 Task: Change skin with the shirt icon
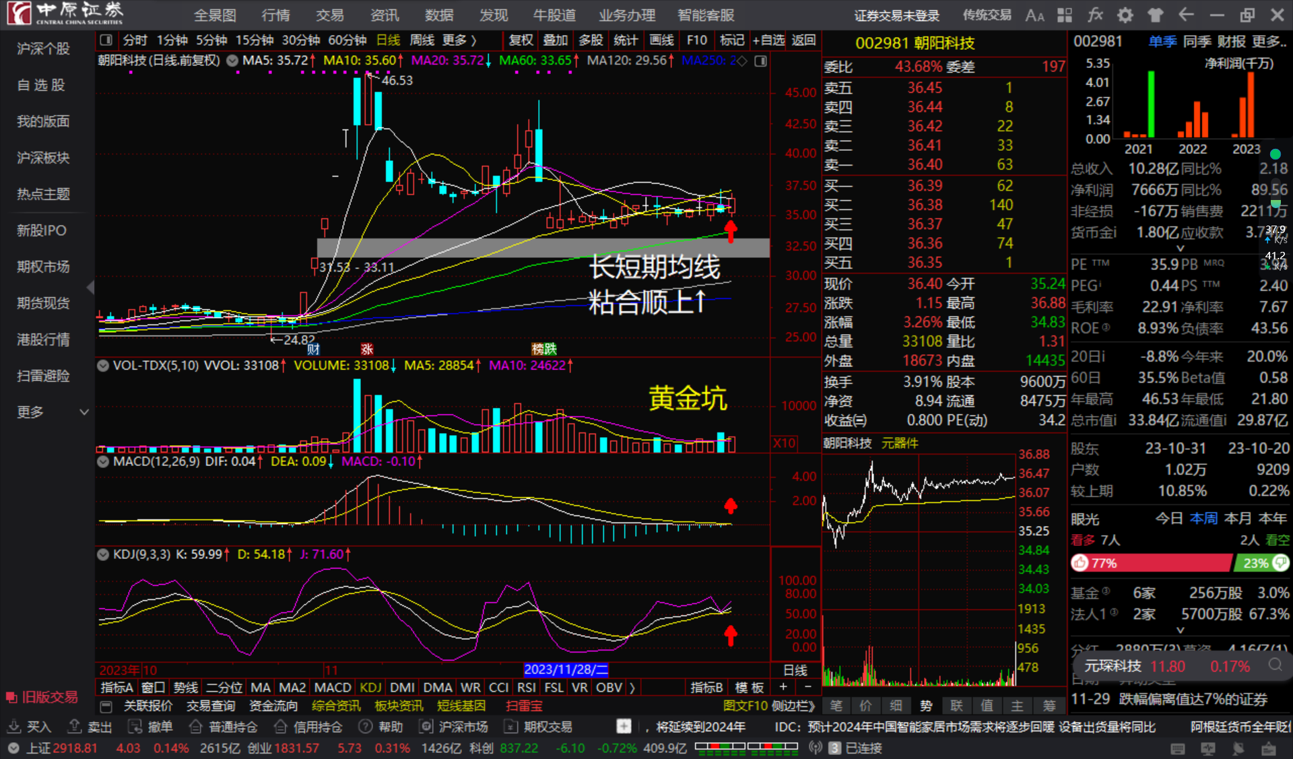[1156, 15]
